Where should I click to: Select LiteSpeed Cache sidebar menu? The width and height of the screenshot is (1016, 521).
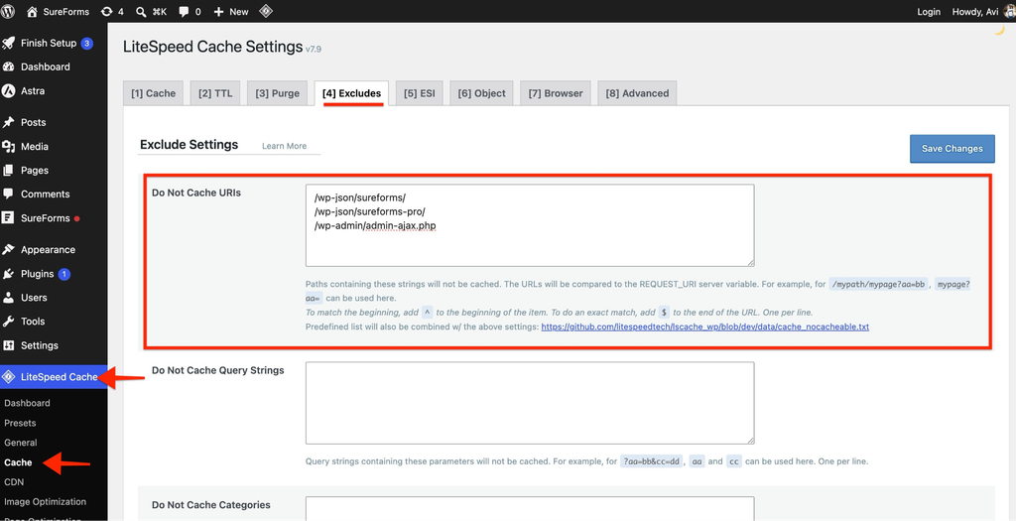pos(54,376)
